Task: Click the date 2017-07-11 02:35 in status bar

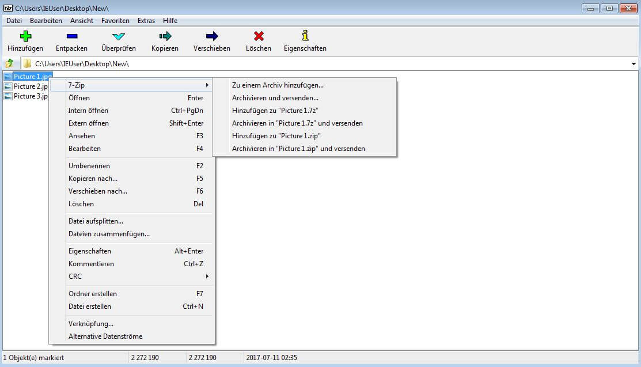Action: (271, 358)
